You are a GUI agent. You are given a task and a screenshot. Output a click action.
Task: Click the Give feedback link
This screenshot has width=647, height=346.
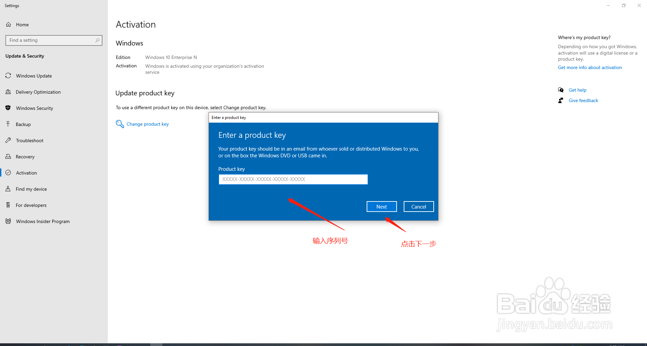tap(583, 100)
